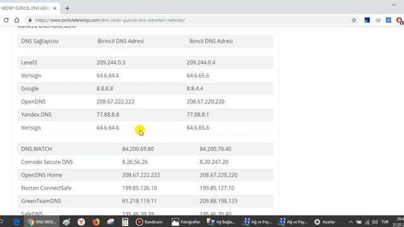Open volume control in system tray
404x227 pixels.
pos(375,222)
